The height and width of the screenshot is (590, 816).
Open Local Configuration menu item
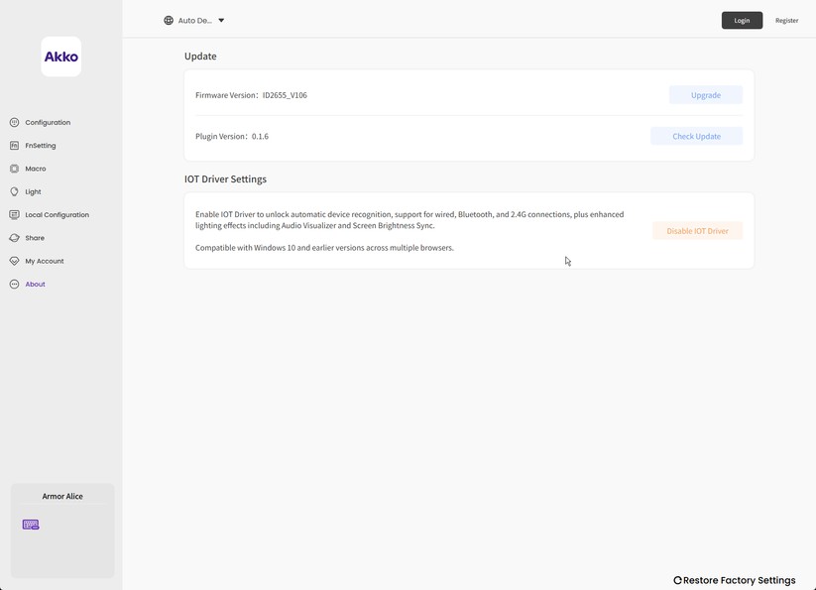[58, 215]
